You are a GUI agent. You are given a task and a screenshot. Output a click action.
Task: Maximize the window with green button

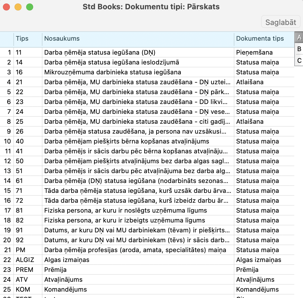point(30,7)
